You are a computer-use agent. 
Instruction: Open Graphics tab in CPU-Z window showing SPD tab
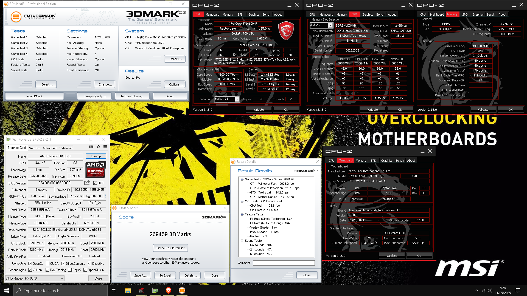(x=367, y=15)
